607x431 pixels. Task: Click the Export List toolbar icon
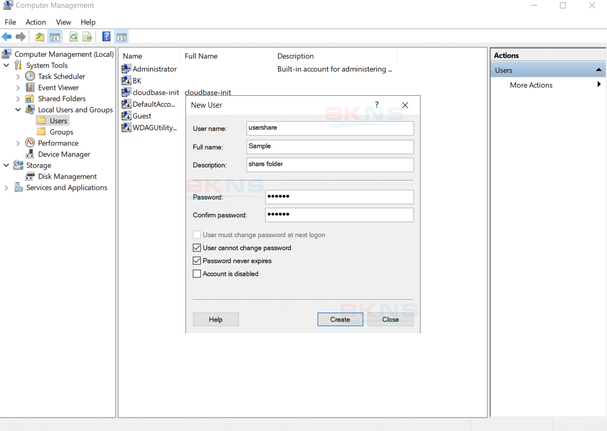click(x=88, y=37)
